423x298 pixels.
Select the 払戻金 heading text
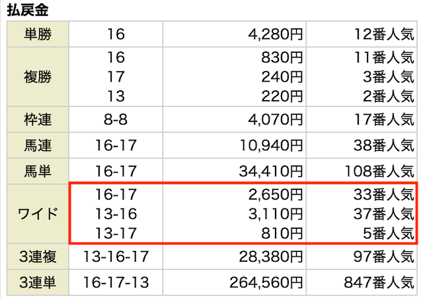28,11
